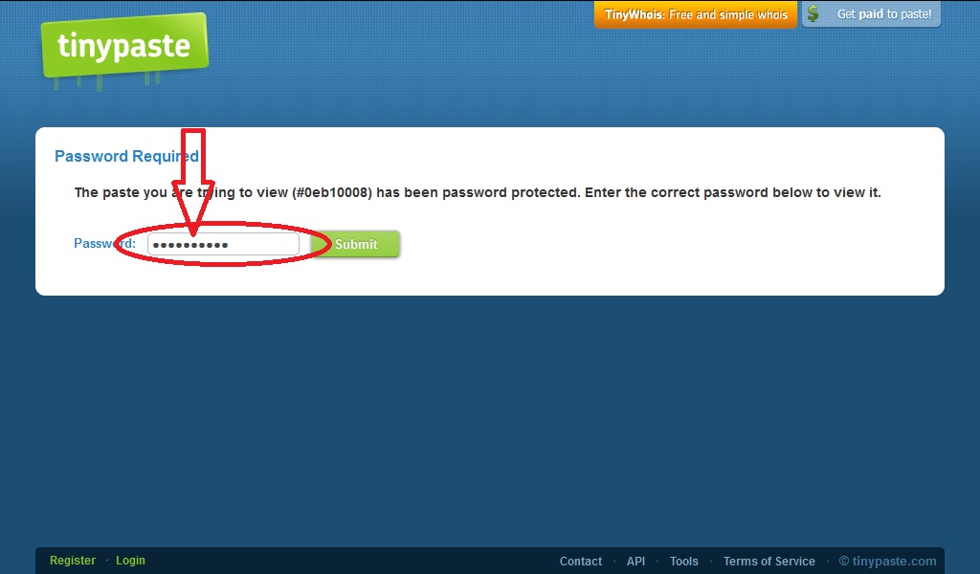Focus the Password input field

tap(223, 244)
